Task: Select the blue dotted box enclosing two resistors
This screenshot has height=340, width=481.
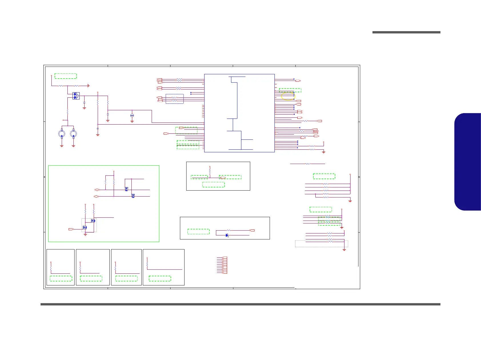Action: (175, 99)
